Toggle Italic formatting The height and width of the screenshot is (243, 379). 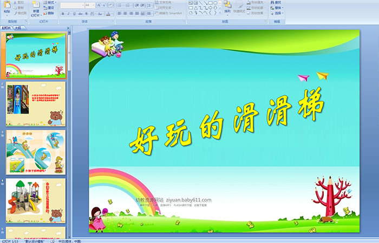[68, 14]
